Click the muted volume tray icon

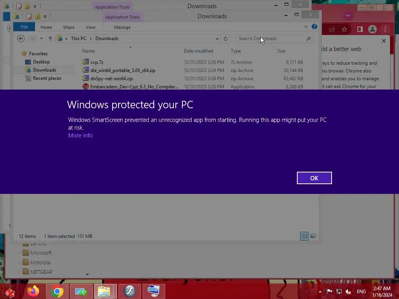[x=348, y=292]
